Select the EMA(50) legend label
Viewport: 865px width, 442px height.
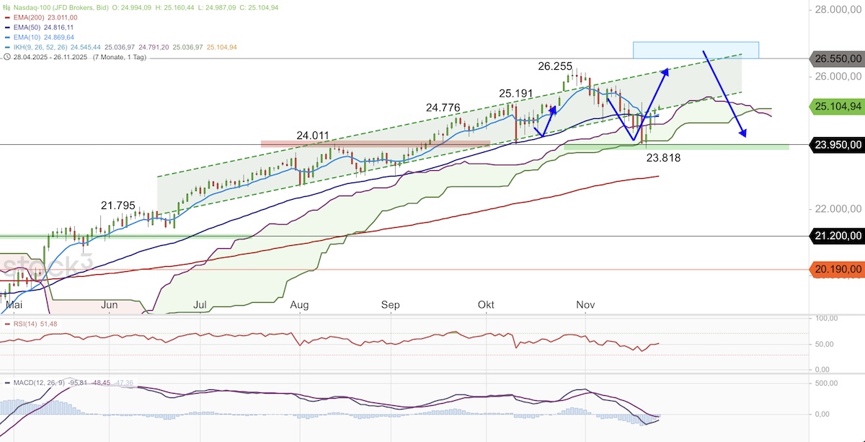coord(27,27)
